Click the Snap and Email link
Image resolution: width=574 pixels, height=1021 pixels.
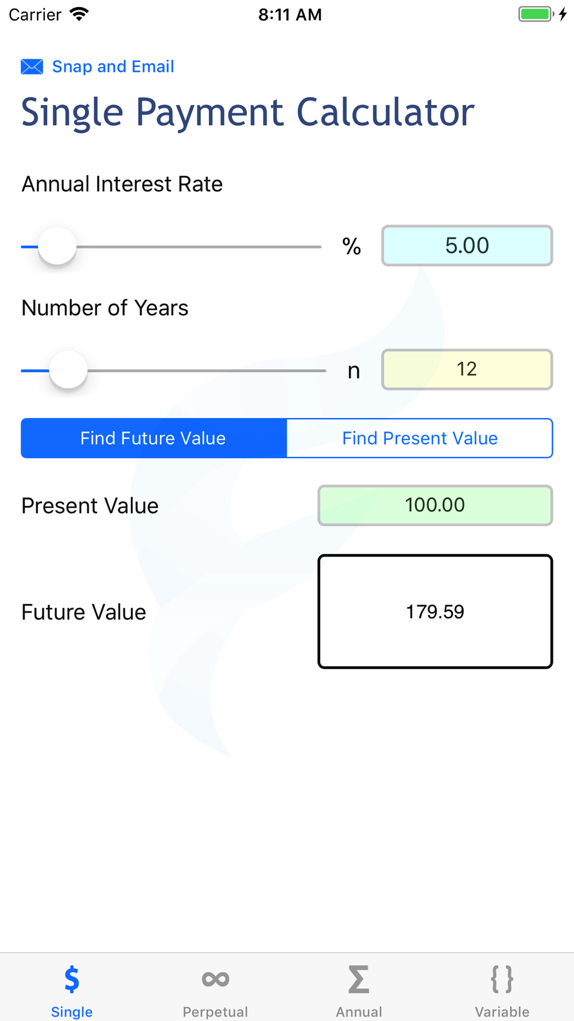pyautogui.click(x=113, y=67)
